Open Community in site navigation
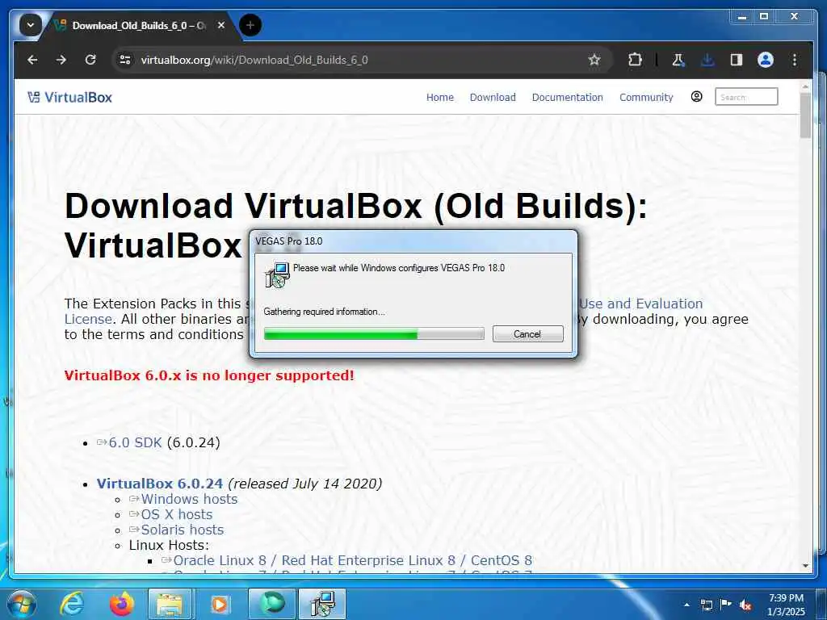 646,97
